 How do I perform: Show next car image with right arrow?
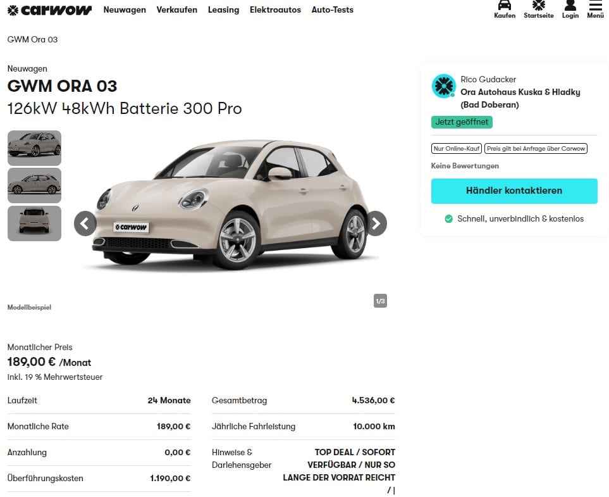(x=376, y=223)
